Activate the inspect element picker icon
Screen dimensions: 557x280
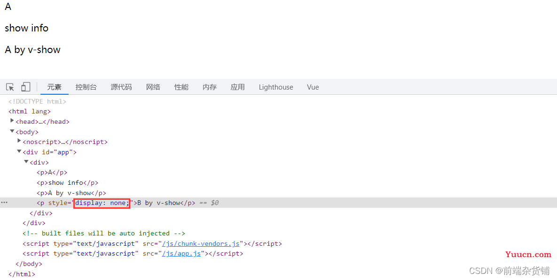point(10,87)
